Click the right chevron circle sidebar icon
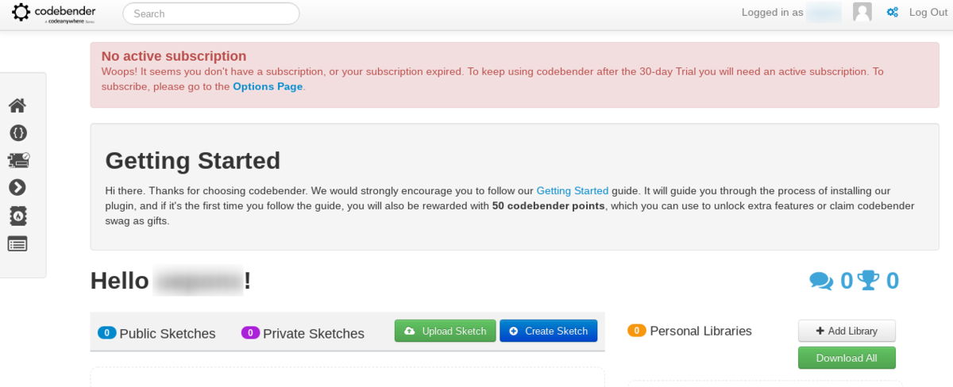 coord(17,187)
